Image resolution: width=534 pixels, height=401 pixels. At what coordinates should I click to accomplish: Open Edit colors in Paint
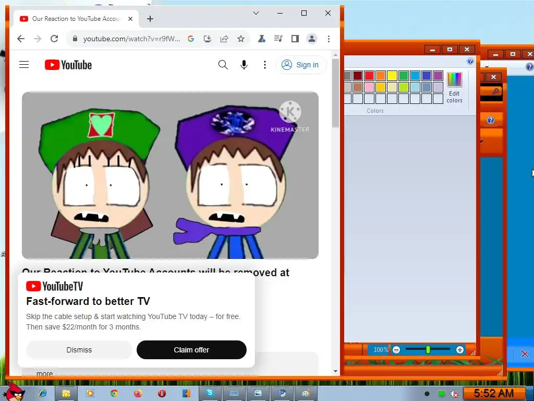pos(454,88)
